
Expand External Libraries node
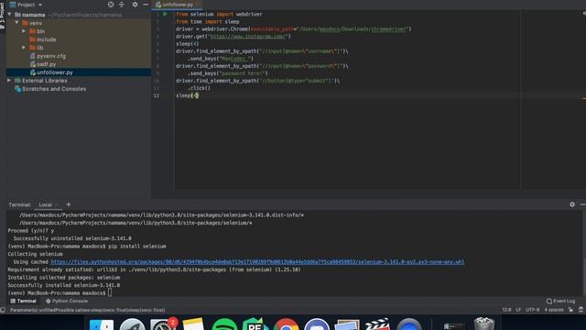pyautogui.click(x=9, y=81)
